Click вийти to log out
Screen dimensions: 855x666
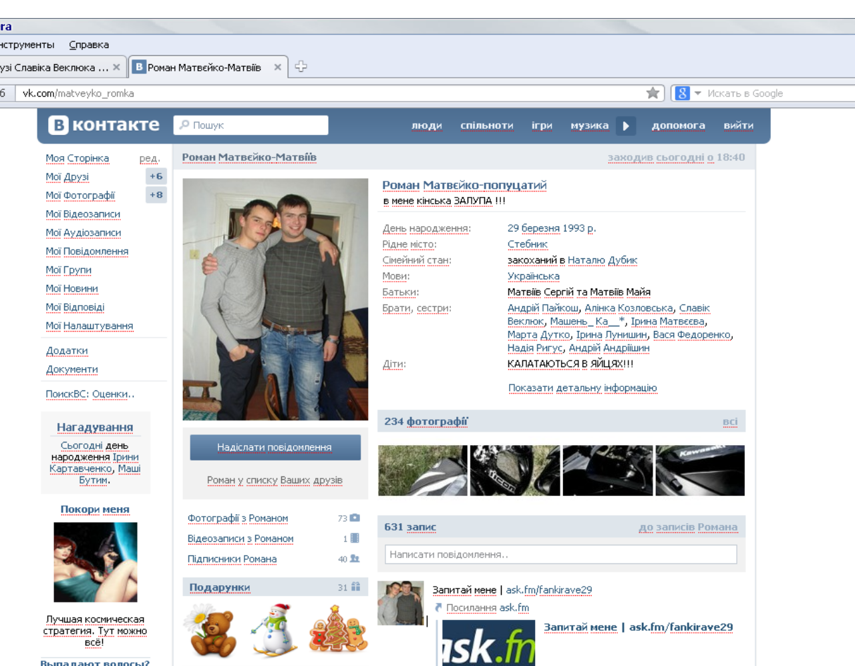pos(738,125)
